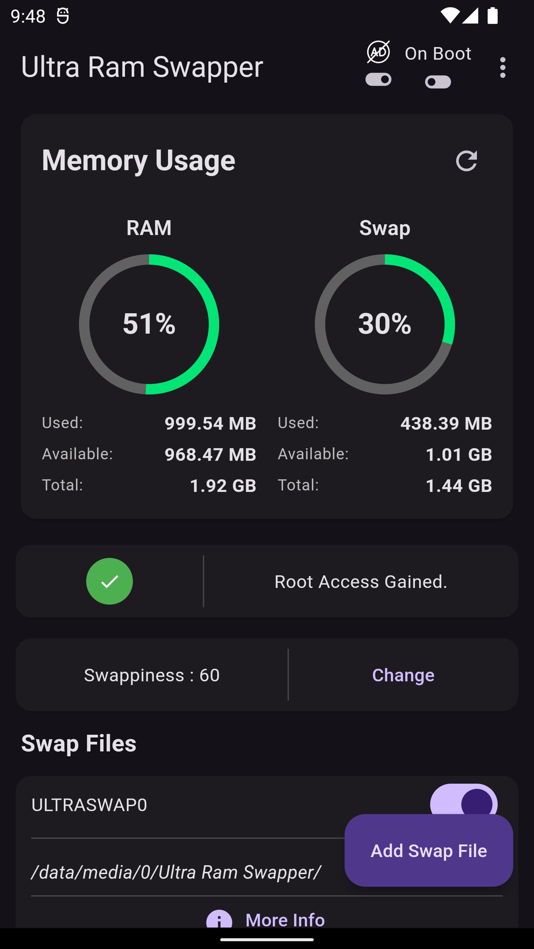Screen dimensions: 534x949
Task: Tap the More Info icon
Action: pos(219,919)
